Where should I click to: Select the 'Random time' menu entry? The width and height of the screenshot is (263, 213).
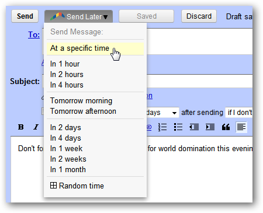coord(77,186)
